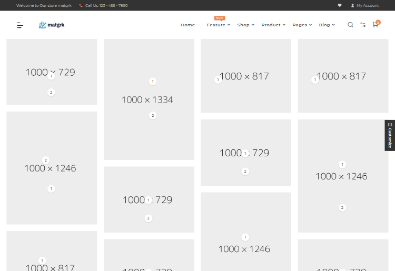
Task: Open the compare sliders icon in header
Action: click(363, 25)
